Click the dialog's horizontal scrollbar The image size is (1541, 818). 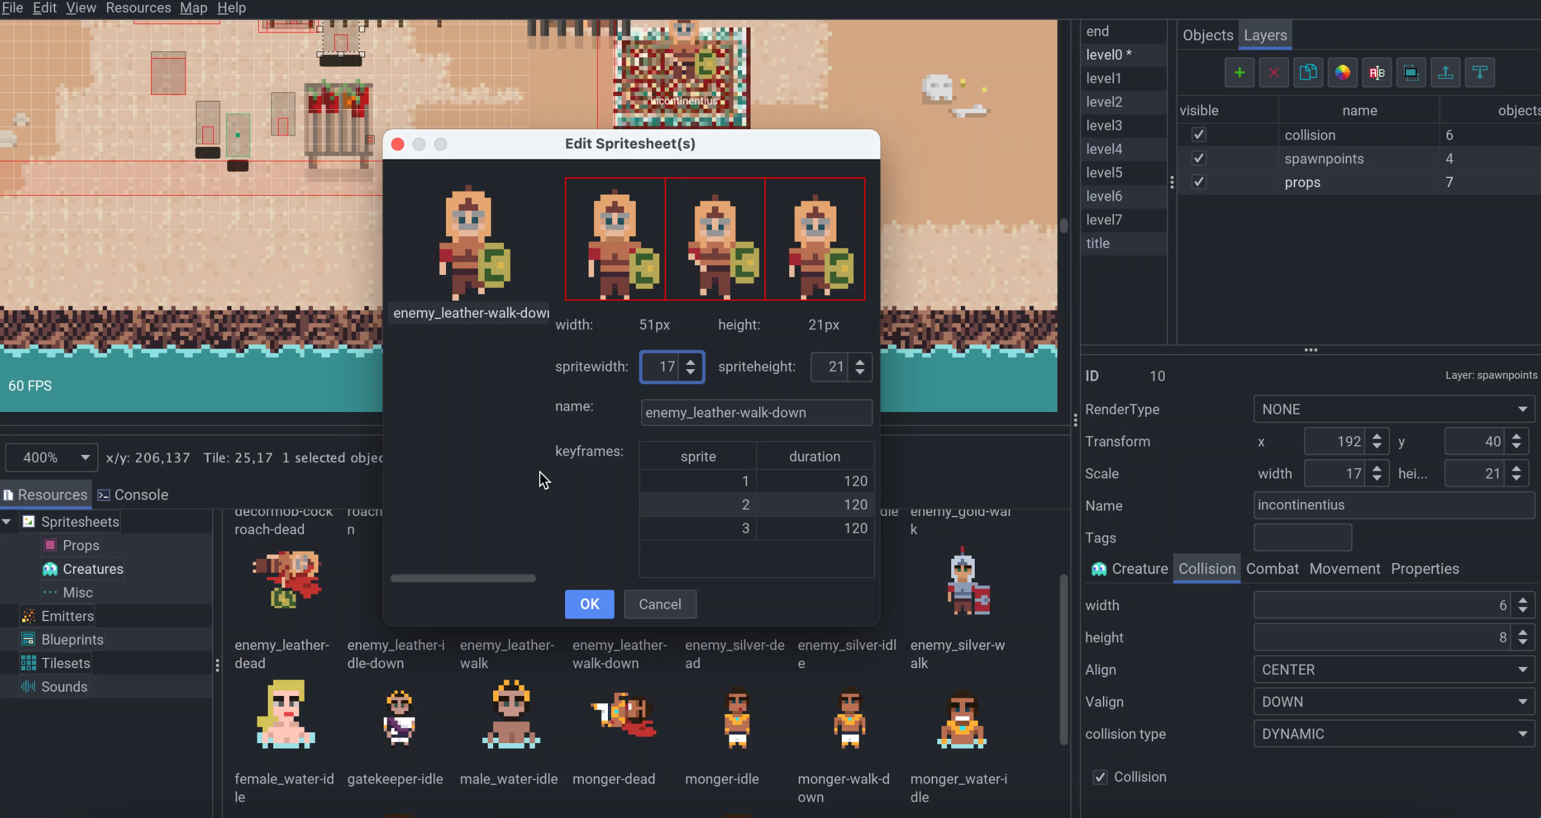pos(463,578)
